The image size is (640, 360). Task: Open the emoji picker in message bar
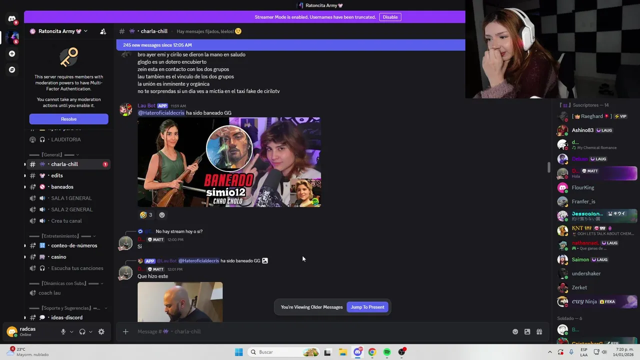pos(515,331)
